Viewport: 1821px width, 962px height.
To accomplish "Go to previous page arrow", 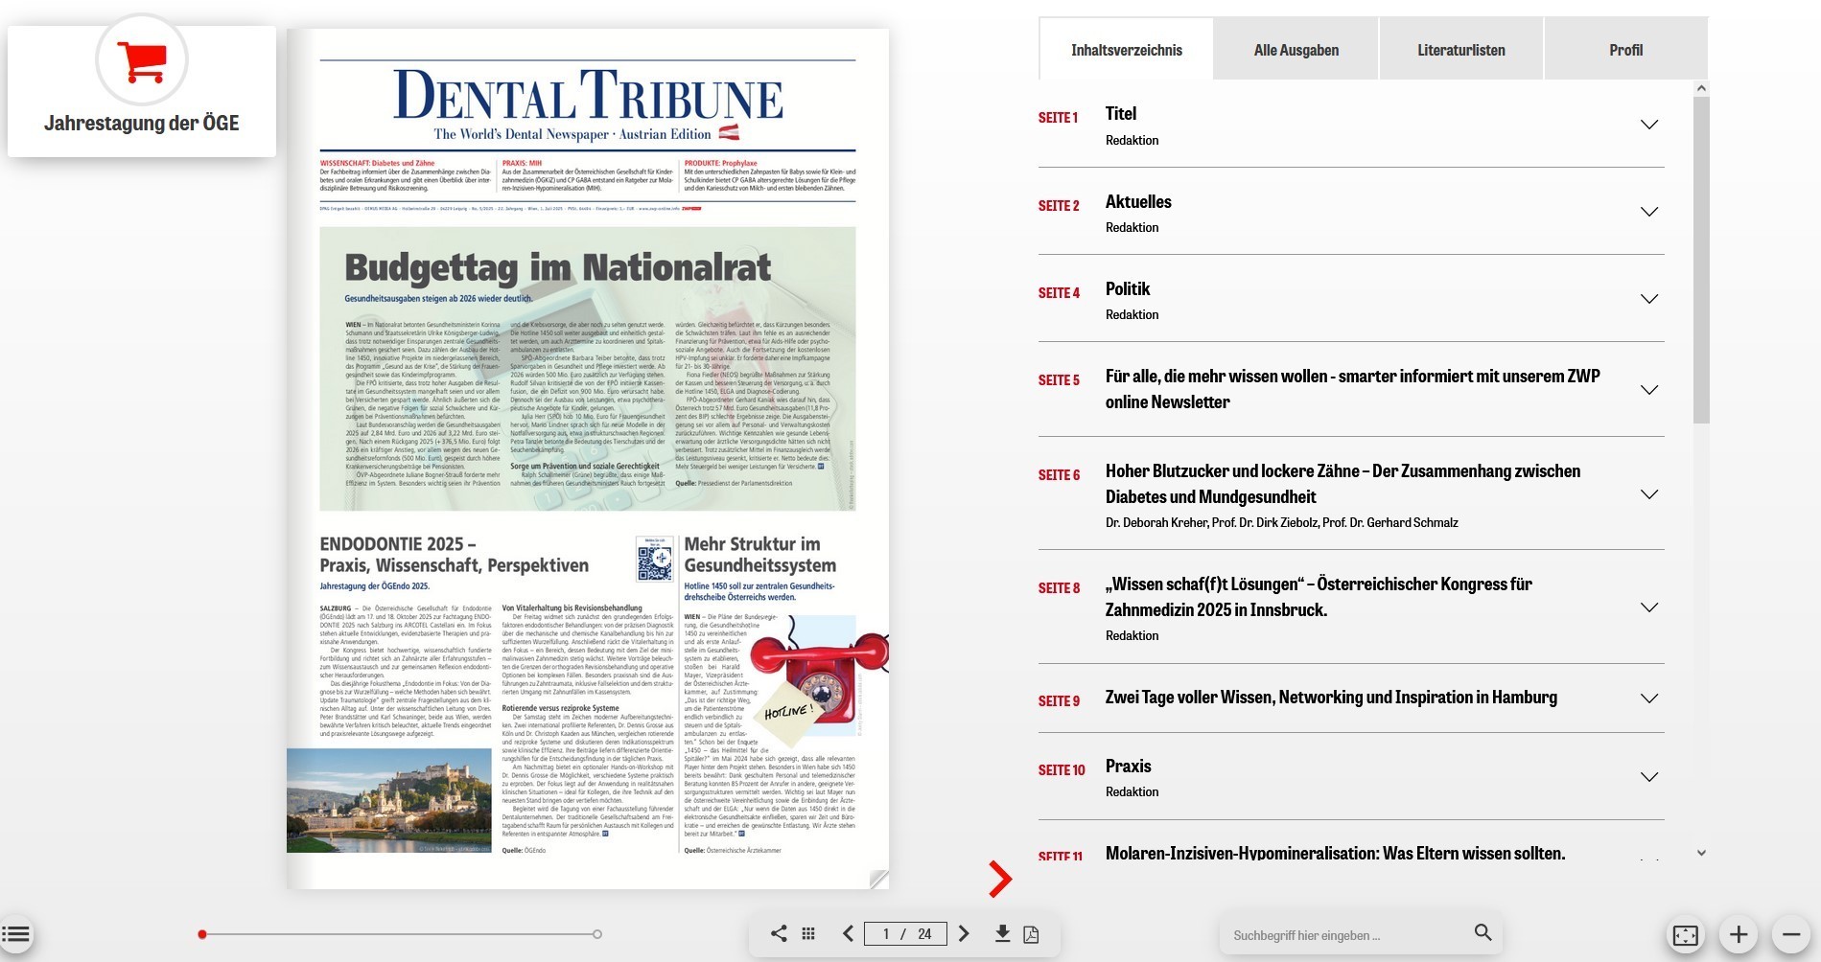I will point(848,933).
